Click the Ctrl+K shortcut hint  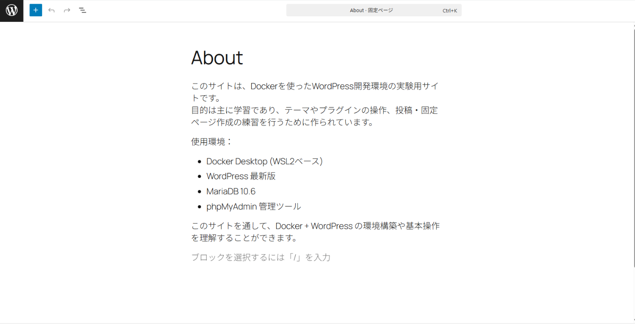pos(449,10)
